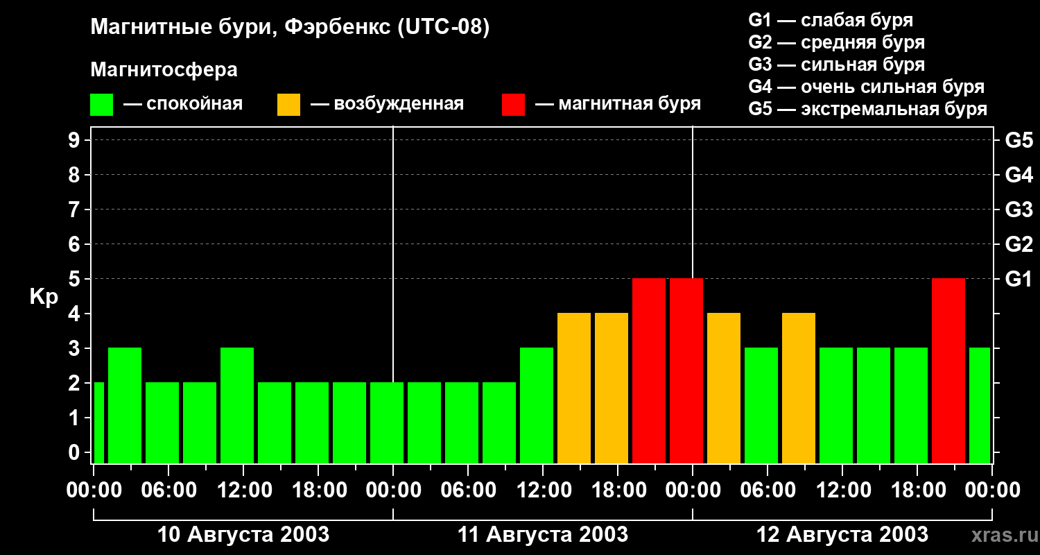Click orange Kp 4 bar above 12 August 06:00–12:00
Screen dimensions: 1040x555
click(x=799, y=388)
